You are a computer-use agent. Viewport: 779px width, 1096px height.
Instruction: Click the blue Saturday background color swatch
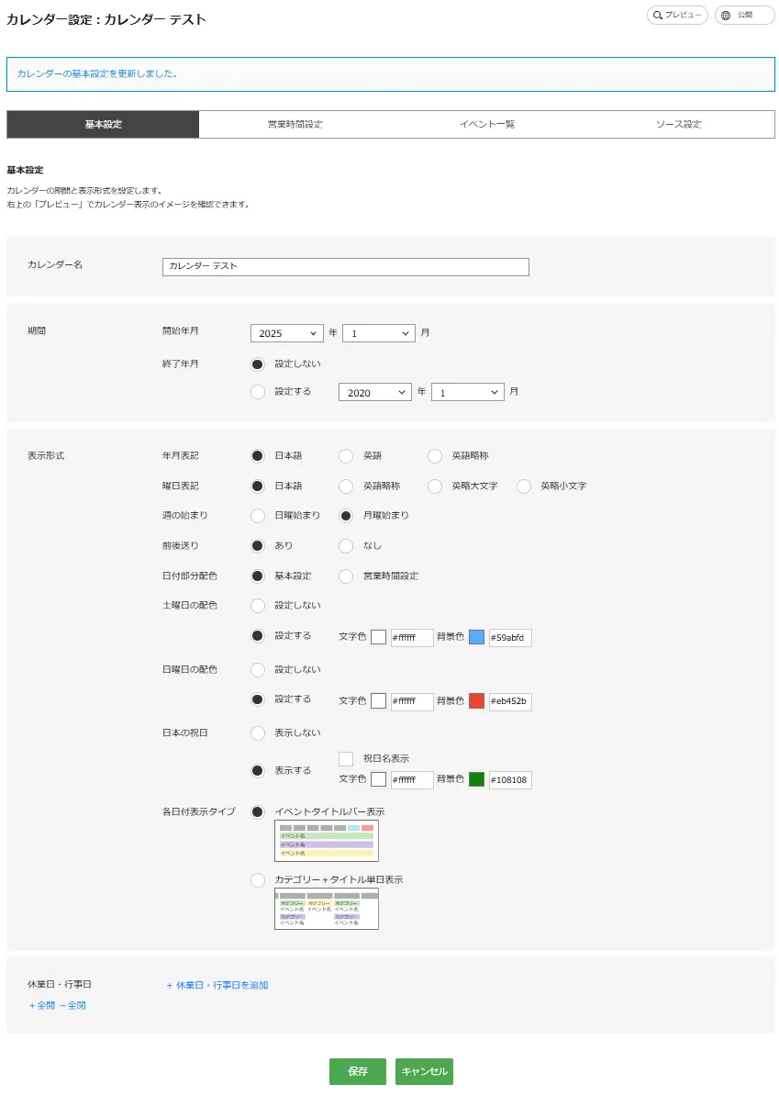pos(476,638)
